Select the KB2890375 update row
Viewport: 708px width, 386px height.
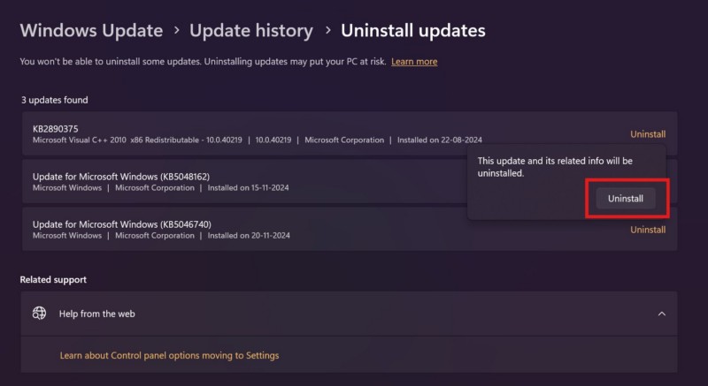265,134
